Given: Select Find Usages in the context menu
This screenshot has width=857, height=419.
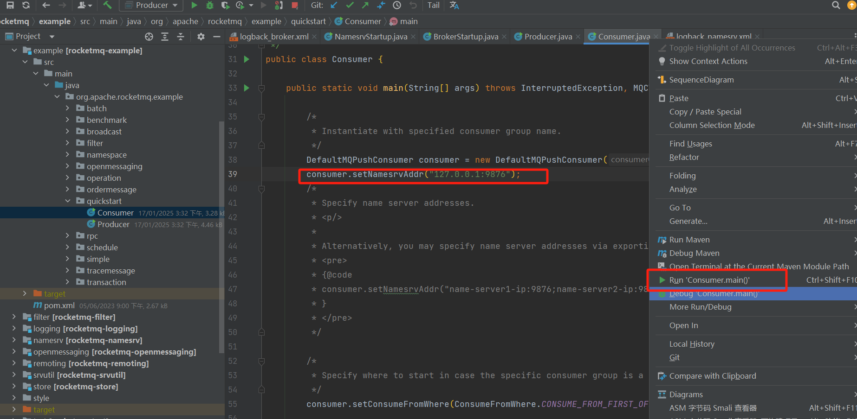Looking at the screenshot, I should (x=690, y=144).
